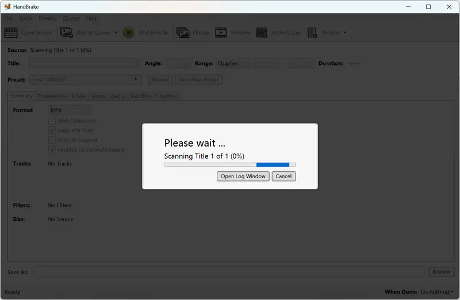Close the HandBrake window
The height and width of the screenshot is (300, 460).
[449, 6]
